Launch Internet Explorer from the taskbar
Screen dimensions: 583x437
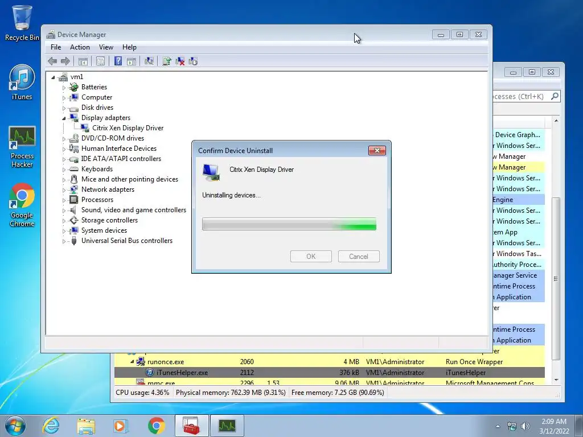click(x=51, y=426)
